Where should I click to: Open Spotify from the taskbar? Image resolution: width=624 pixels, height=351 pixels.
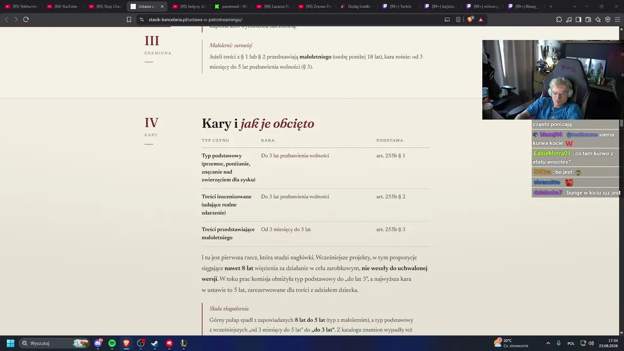point(112,343)
